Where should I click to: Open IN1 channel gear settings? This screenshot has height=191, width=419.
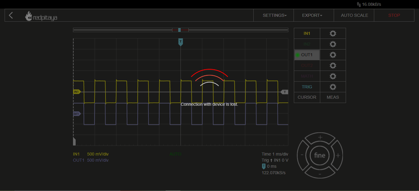333,34
